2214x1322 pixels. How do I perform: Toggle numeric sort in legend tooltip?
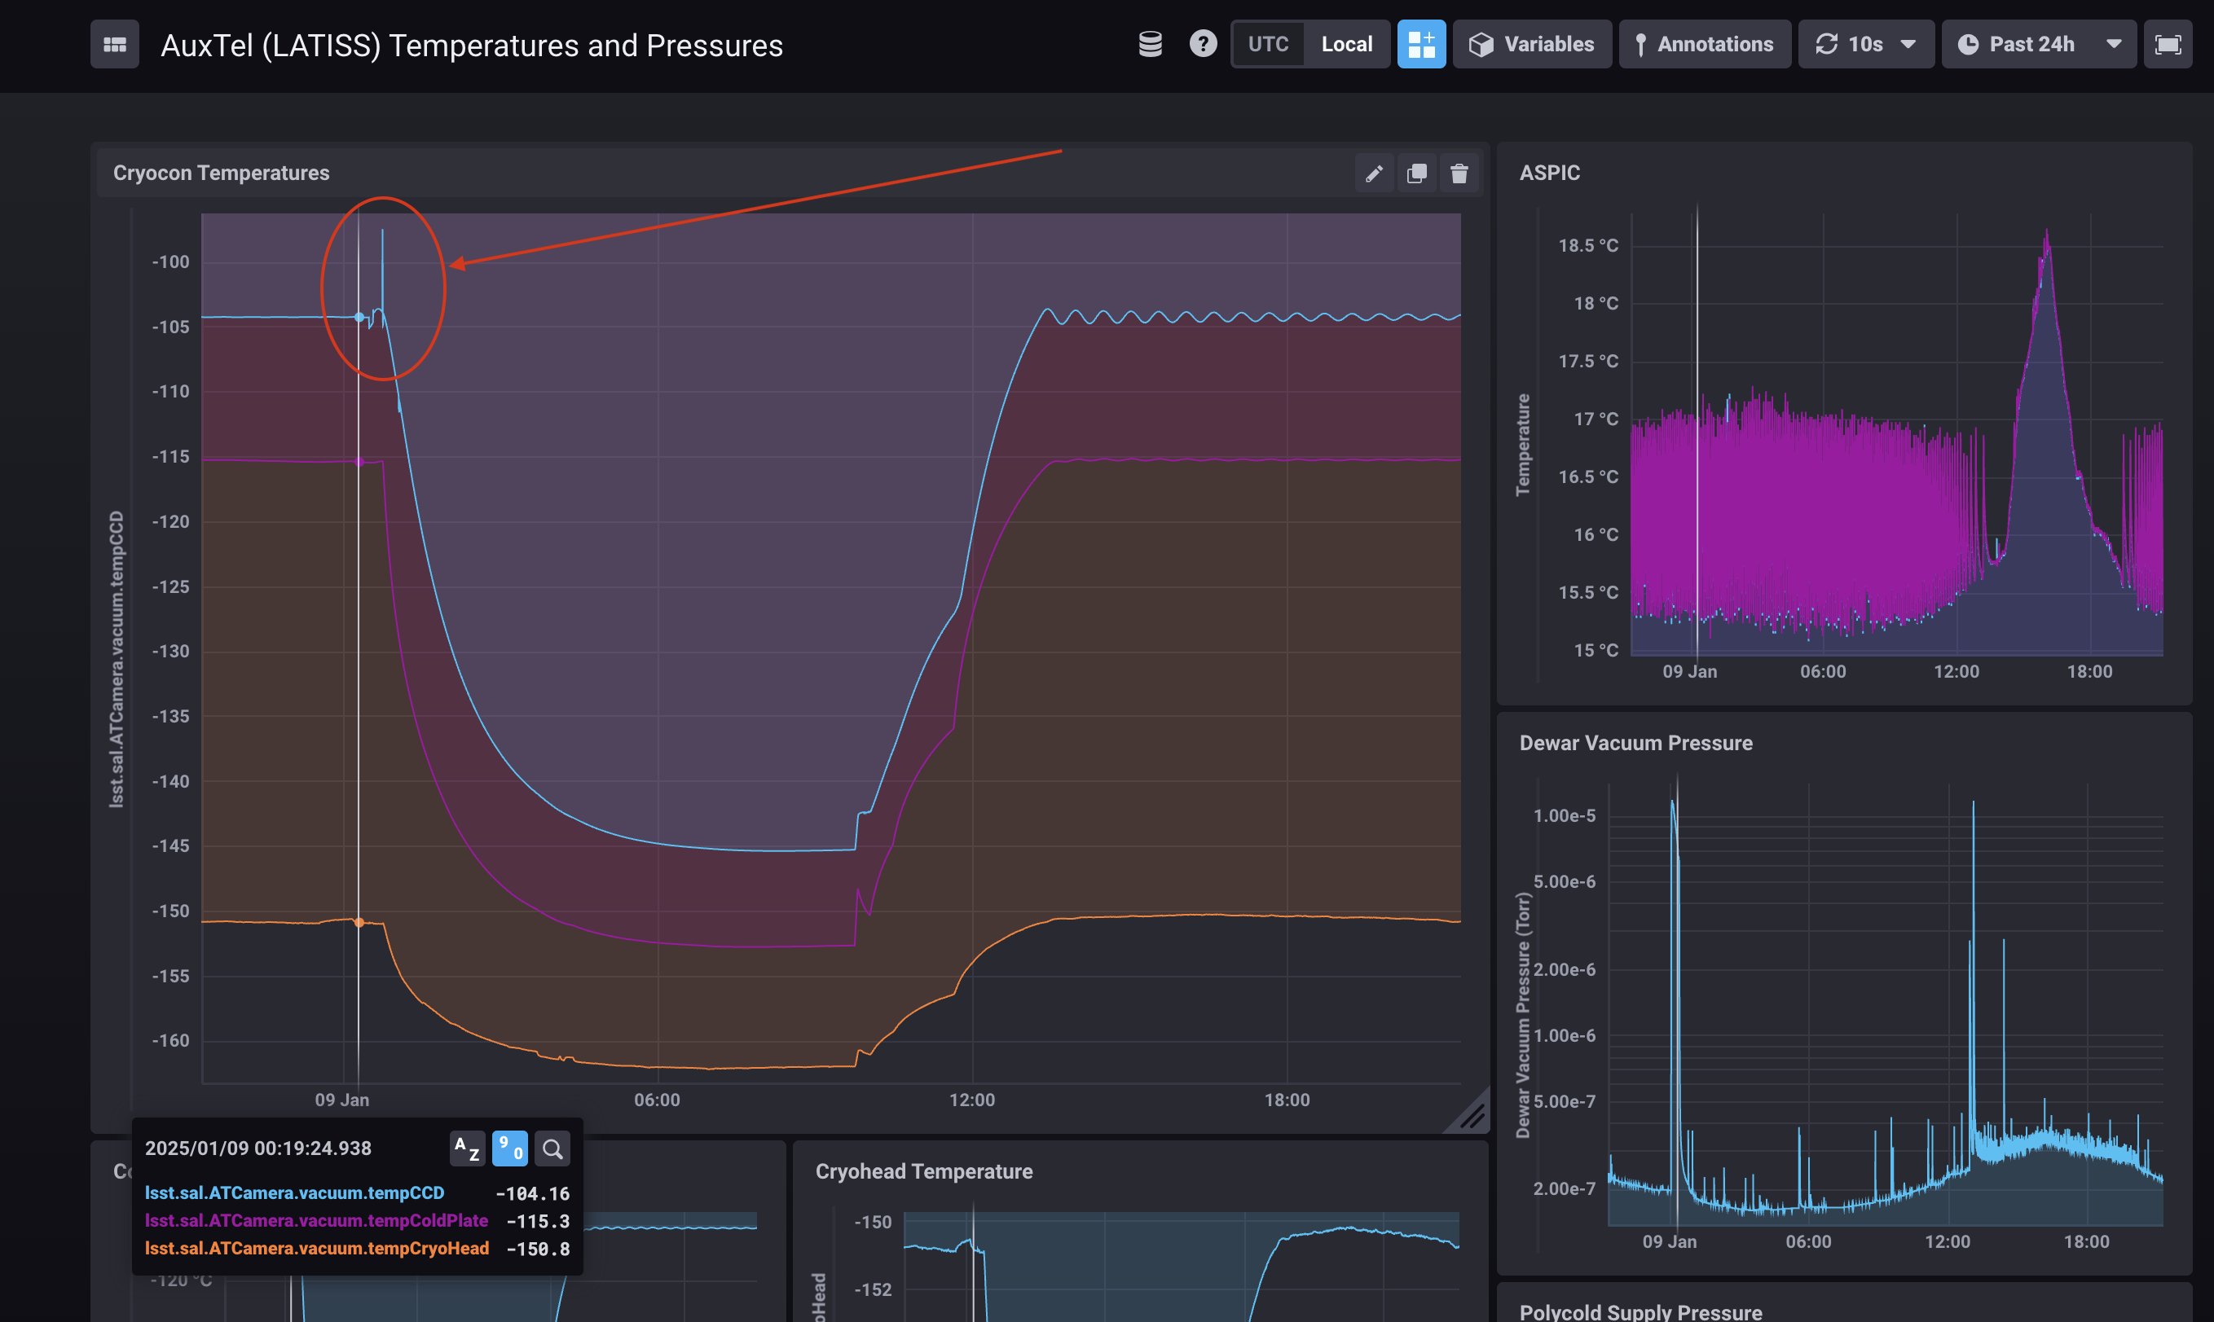click(509, 1149)
